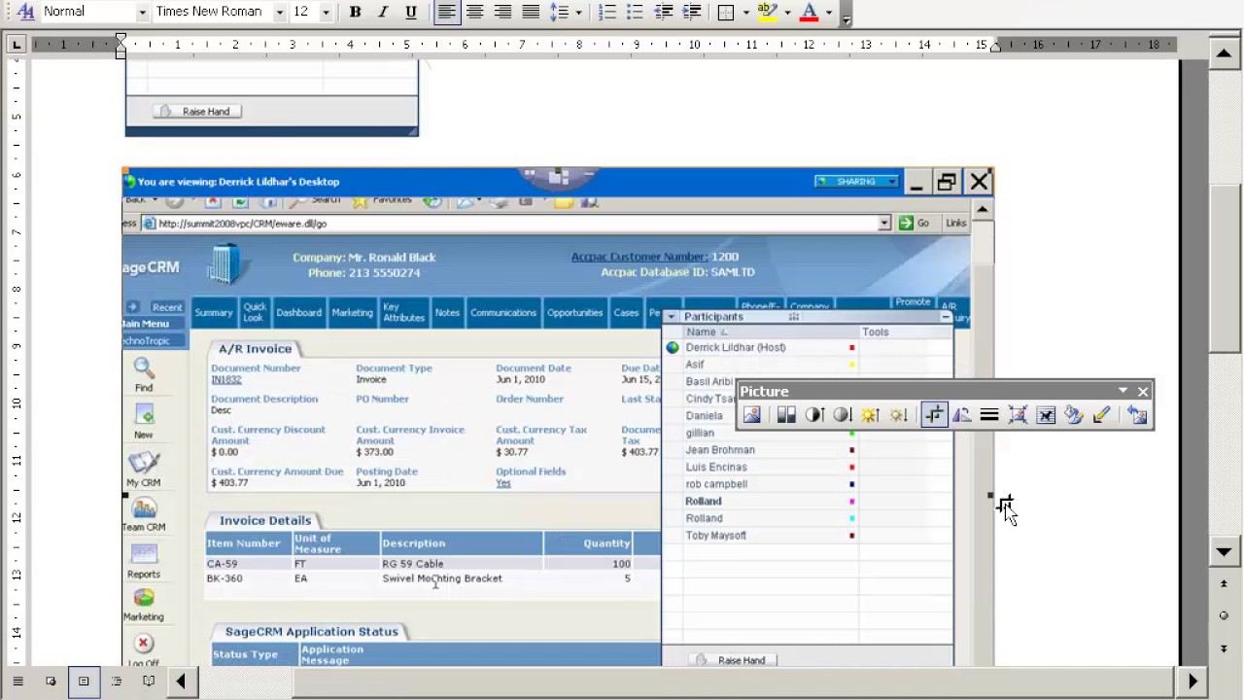Viewport: 1244px width, 700px height.
Task: Open the Styles and Formatting pane icon
Action: 25,12
